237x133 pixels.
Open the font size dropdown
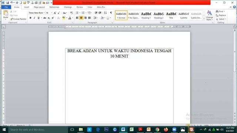pyautogui.click(x=51, y=13)
